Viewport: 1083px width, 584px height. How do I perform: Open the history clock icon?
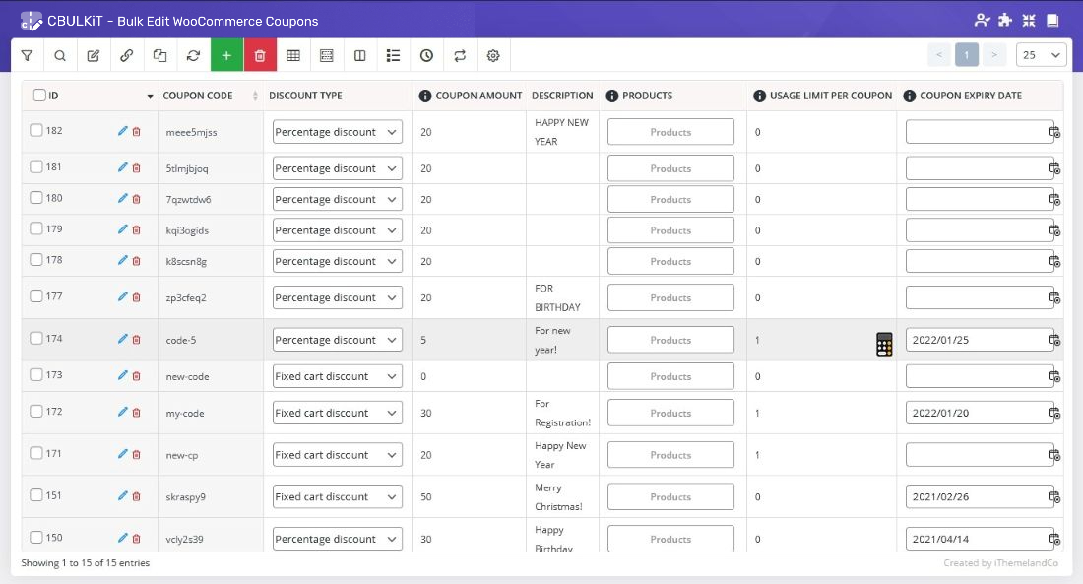click(x=426, y=56)
